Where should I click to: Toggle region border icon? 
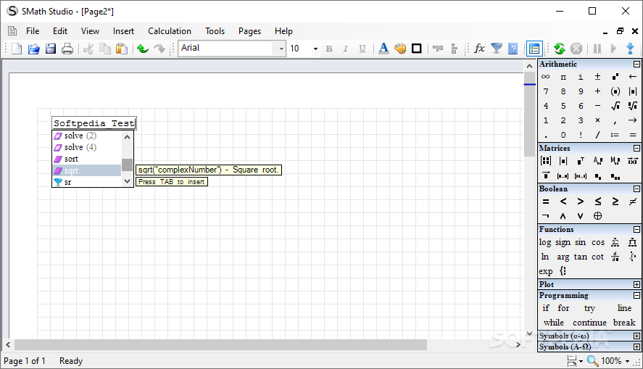click(417, 49)
